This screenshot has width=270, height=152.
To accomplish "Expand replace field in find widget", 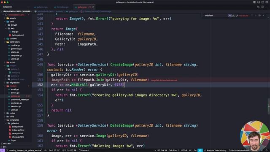I will tap(203, 16).
